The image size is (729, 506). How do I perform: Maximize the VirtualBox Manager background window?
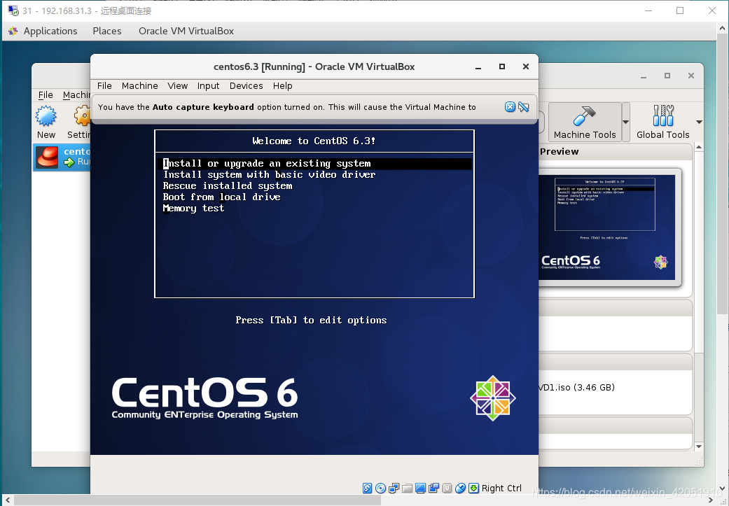(667, 76)
